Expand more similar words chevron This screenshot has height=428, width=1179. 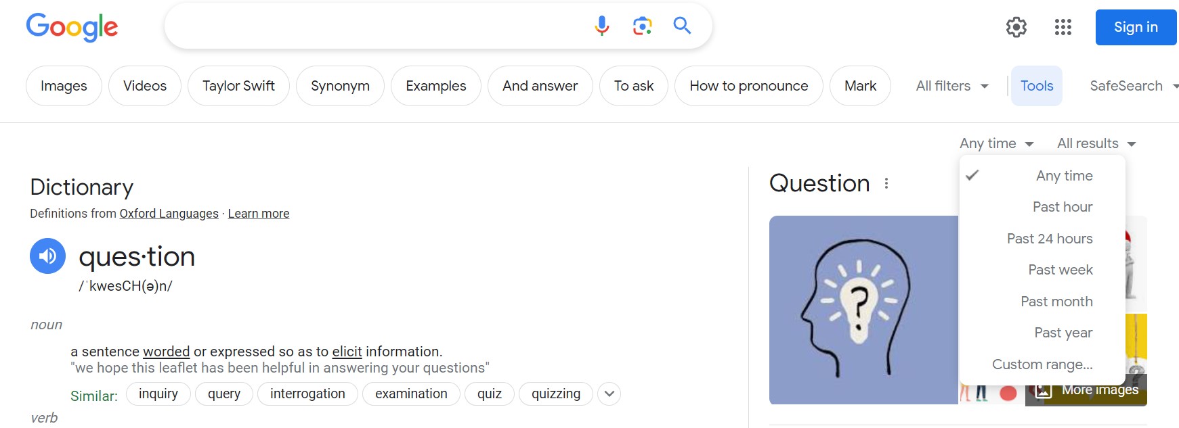click(609, 394)
